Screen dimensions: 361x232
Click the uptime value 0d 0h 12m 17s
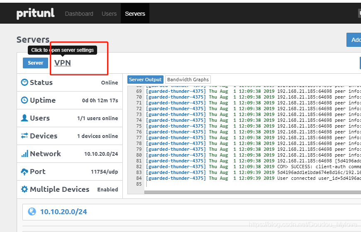coord(100,101)
